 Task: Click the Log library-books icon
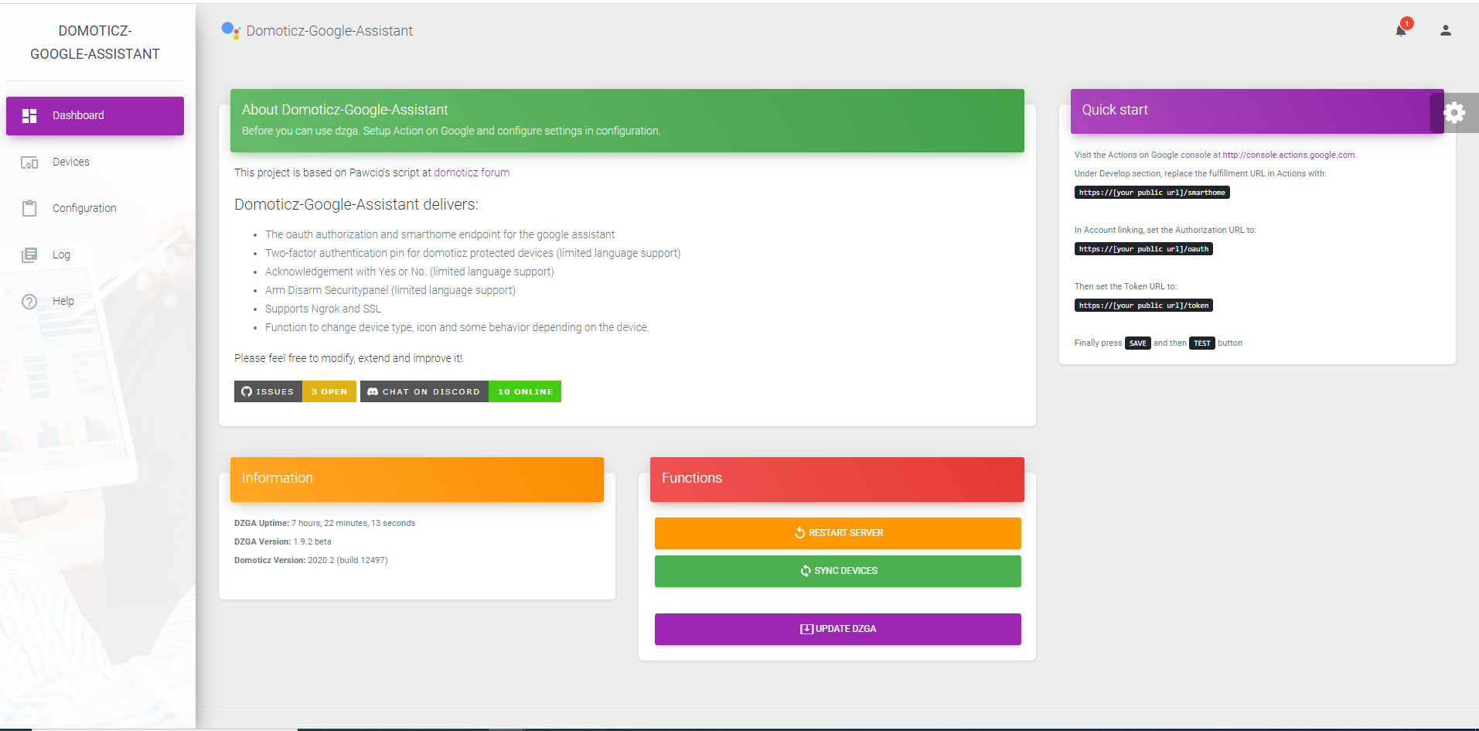click(29, 255)
